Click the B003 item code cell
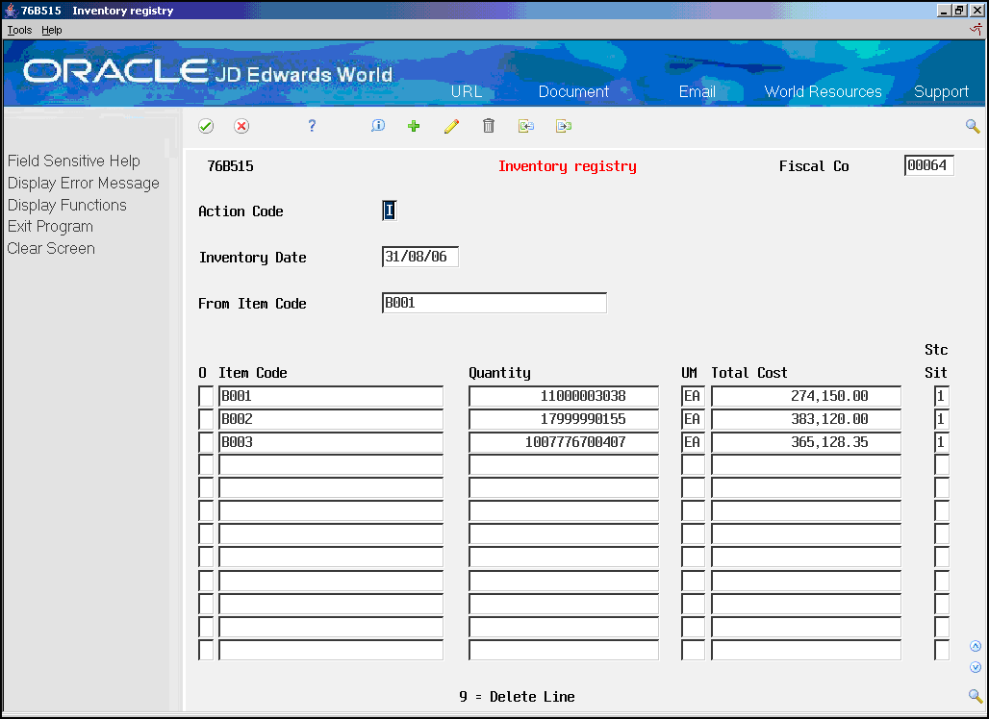The image size is (989, 719). coord(331,442)
